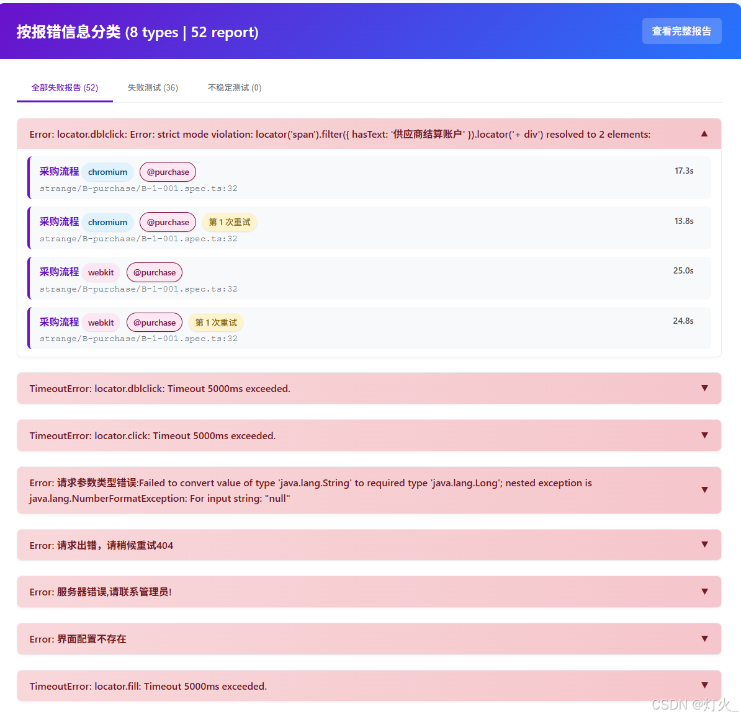
Task: Click the strict mode violation error header text
Action: point(340,134)
